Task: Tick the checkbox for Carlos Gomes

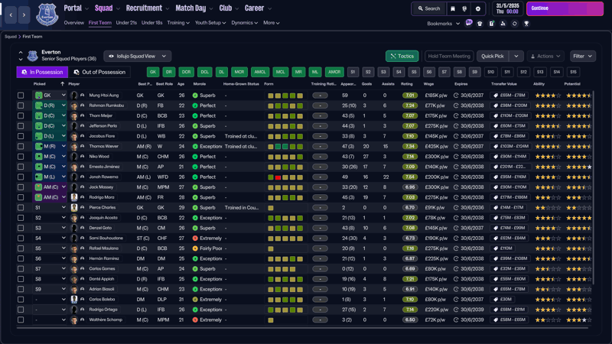Action: point(21,269)
